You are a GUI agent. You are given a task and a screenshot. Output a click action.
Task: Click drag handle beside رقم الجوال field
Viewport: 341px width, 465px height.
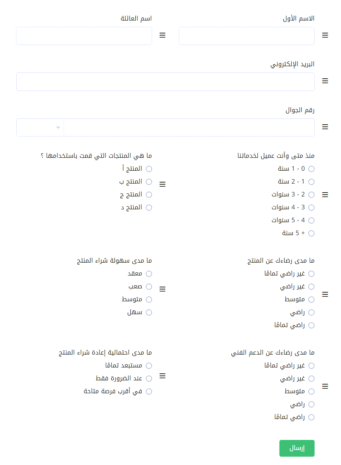pos(325,127)
